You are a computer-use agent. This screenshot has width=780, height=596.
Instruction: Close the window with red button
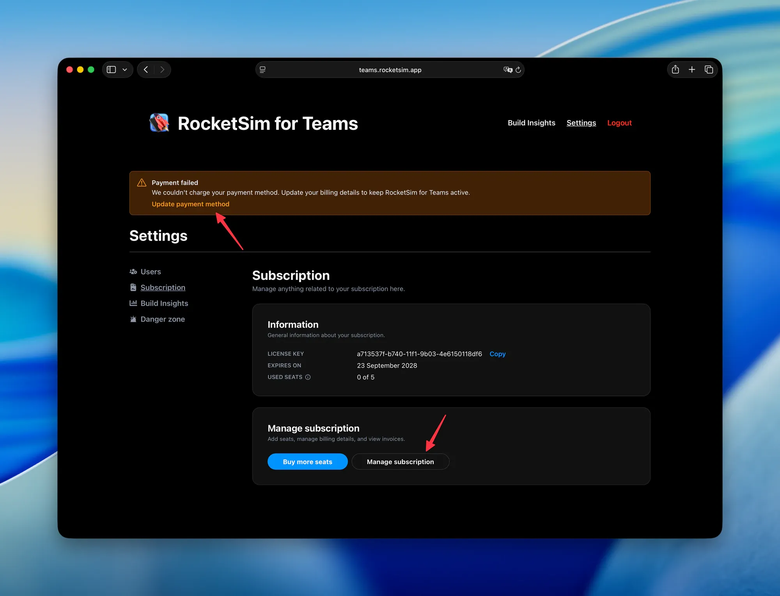(x=70, y=70)
